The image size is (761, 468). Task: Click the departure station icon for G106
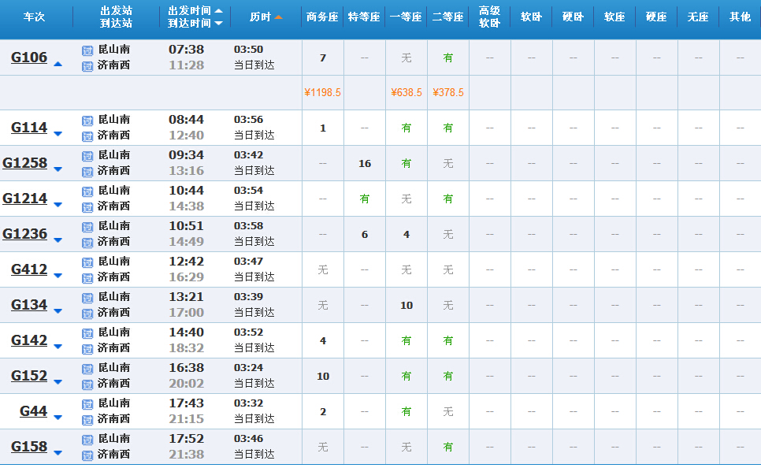point(87,50)
